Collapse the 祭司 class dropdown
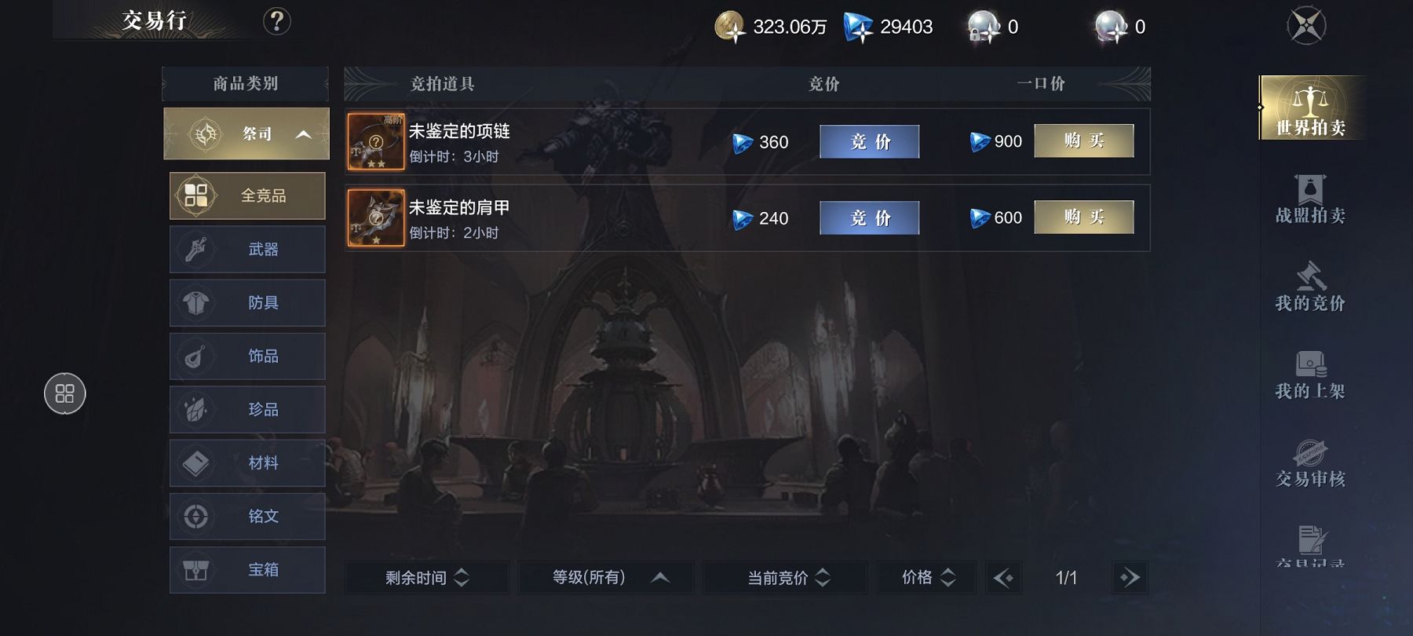The image size is (1413, 636). [246, 134]
